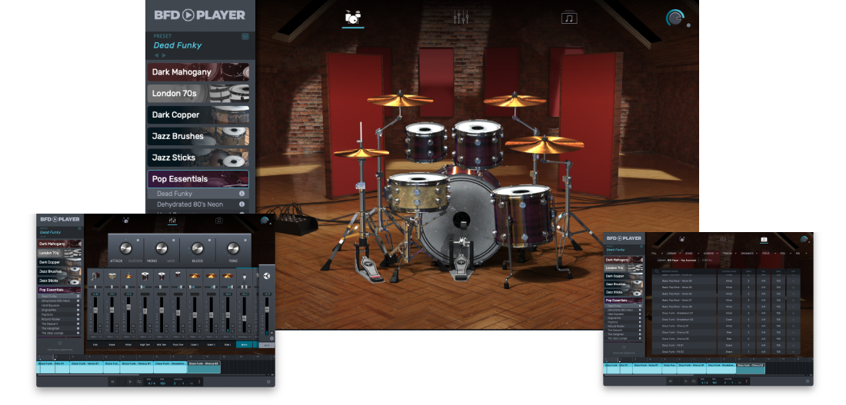Select the Ride 1 channel icon in mixer
846x405 pixels.
228,276
